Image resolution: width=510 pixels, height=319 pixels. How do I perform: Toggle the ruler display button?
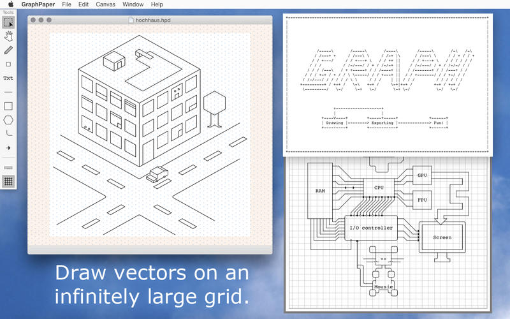point(8,167)
